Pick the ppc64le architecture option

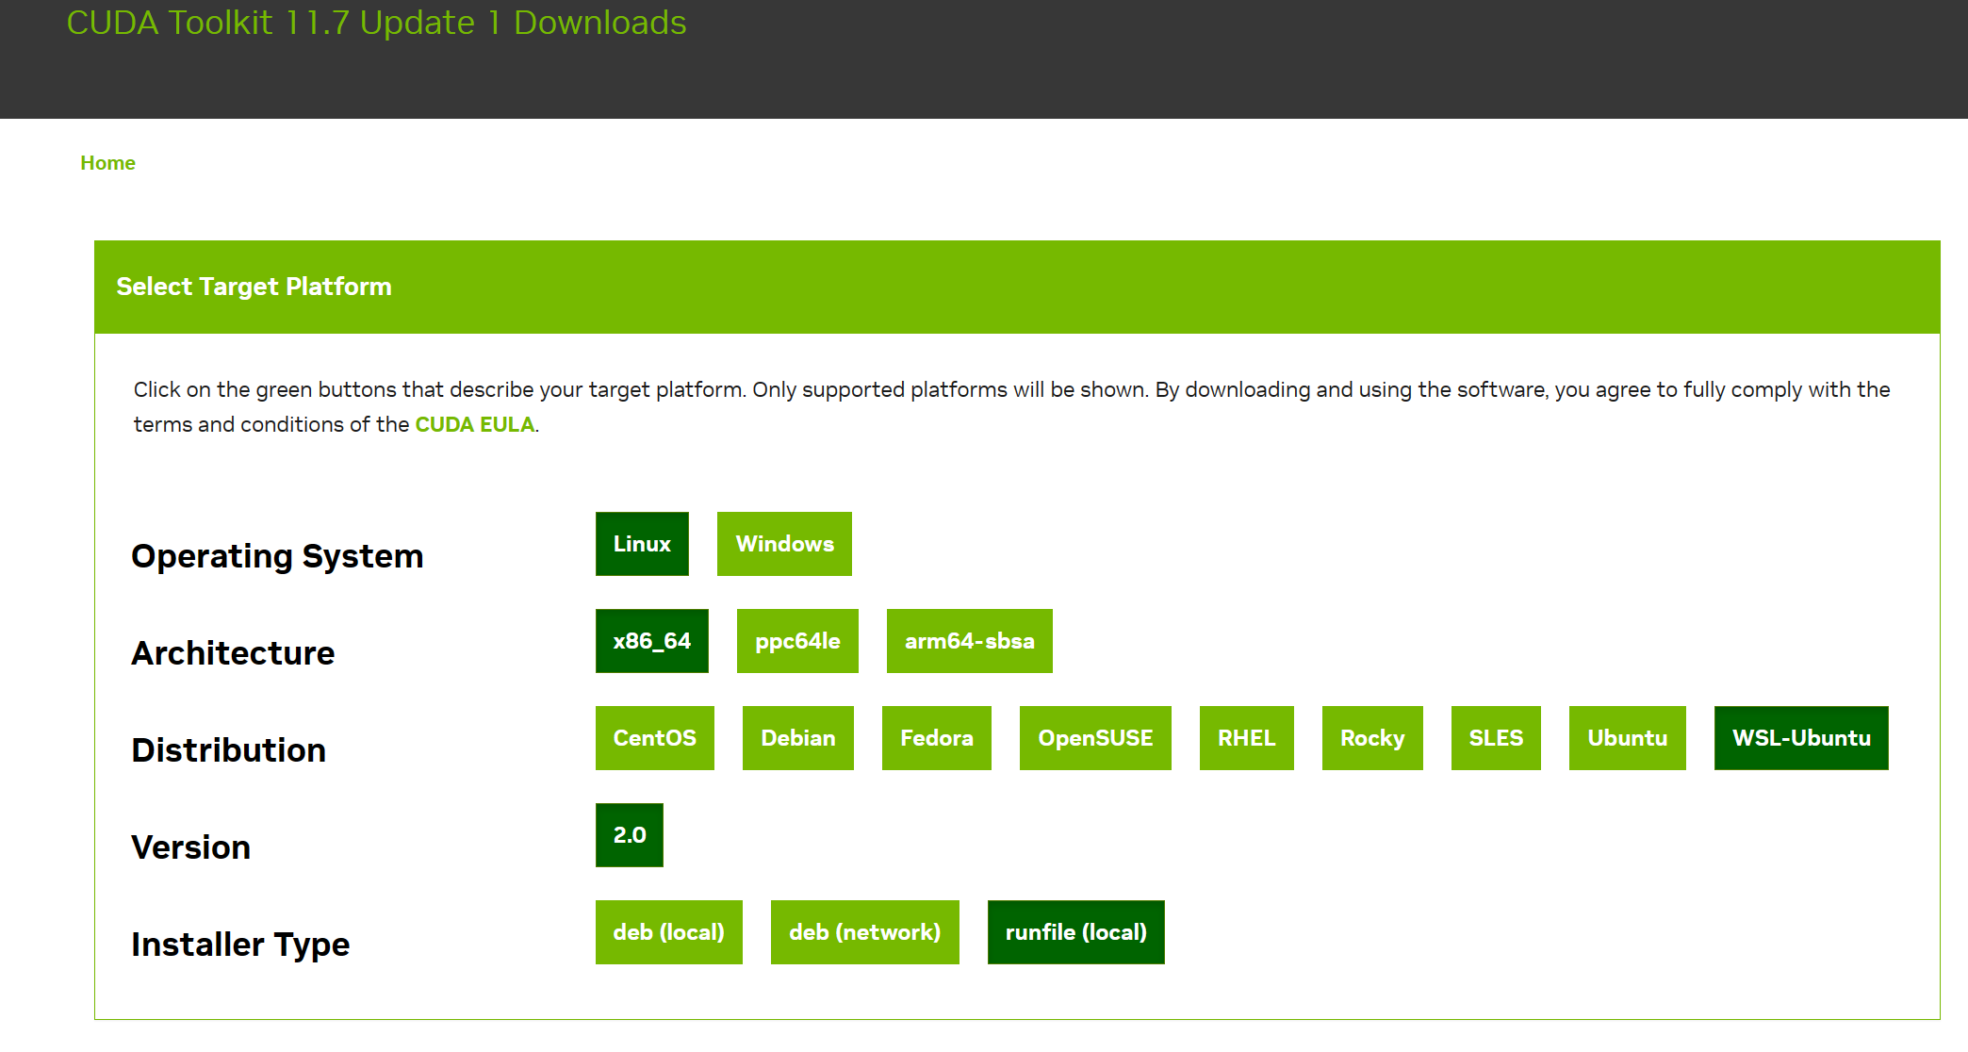(x=797, y=641)
